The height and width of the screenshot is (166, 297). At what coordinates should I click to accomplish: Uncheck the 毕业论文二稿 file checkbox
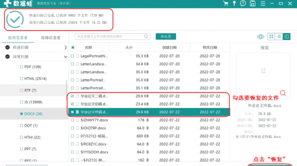72,96
